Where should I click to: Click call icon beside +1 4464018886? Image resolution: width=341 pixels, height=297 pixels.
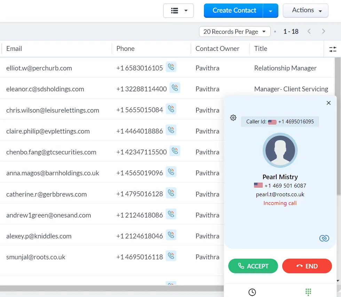pyautogui.click(x=171, y=130)
